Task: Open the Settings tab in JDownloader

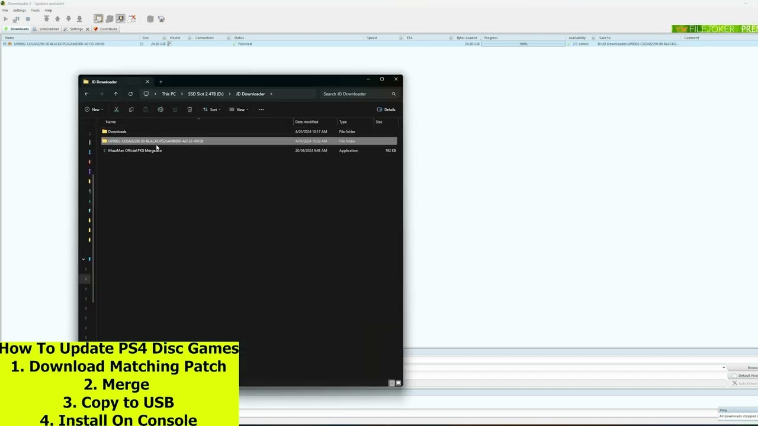Action: pyautogui.click(x=74, y=29)
